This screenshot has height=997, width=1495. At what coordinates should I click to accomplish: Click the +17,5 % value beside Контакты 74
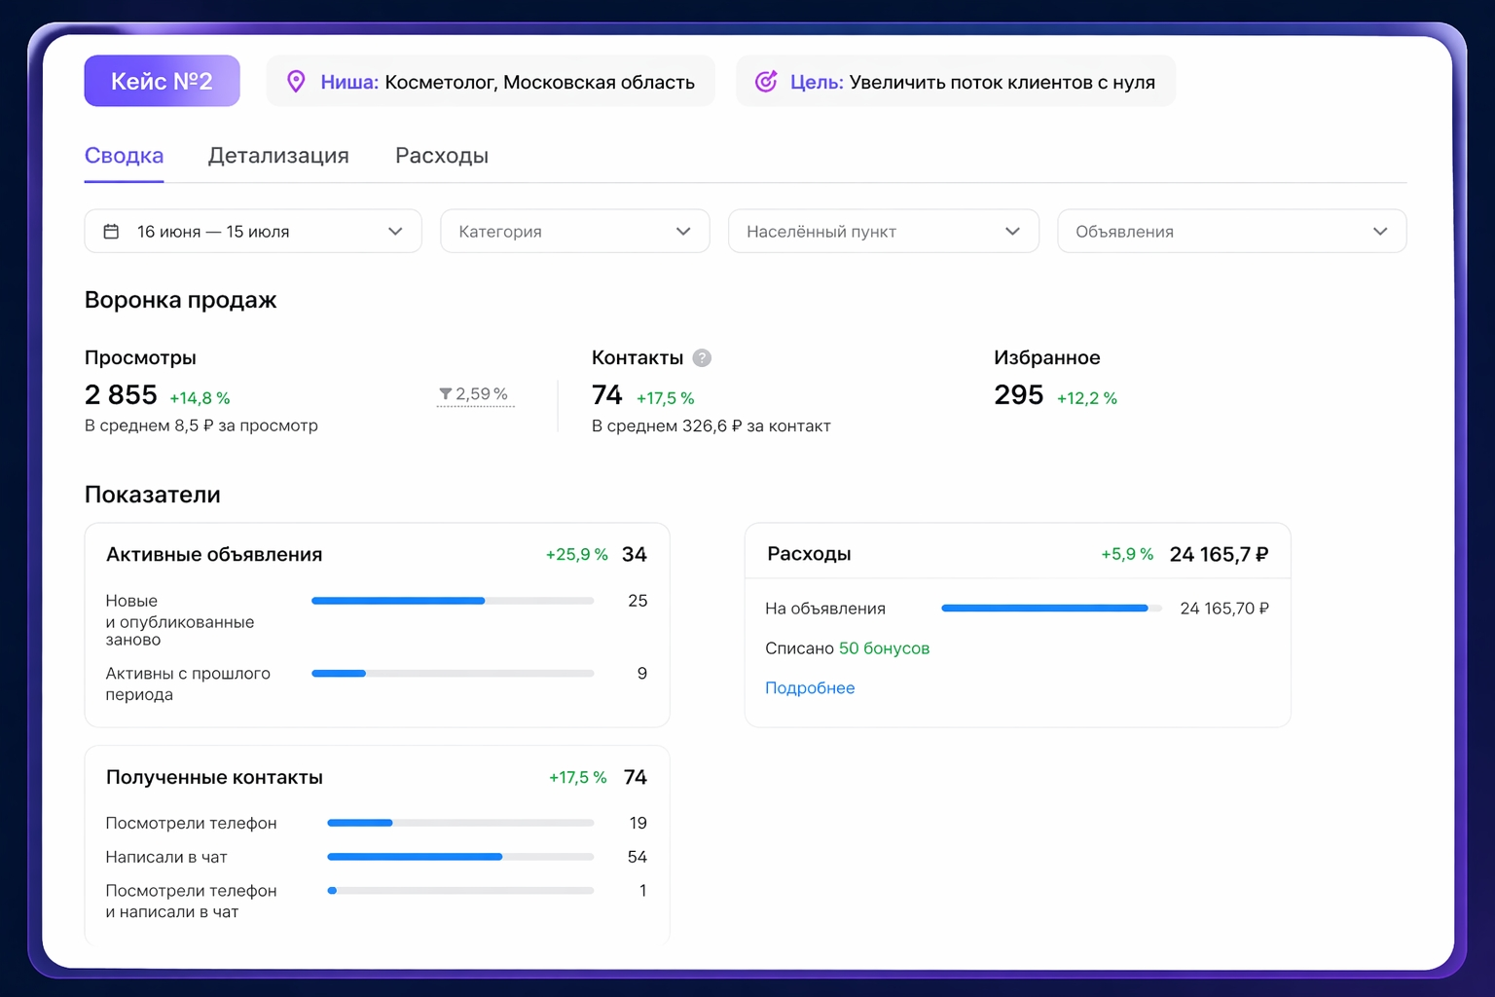[x=666, y=398]
